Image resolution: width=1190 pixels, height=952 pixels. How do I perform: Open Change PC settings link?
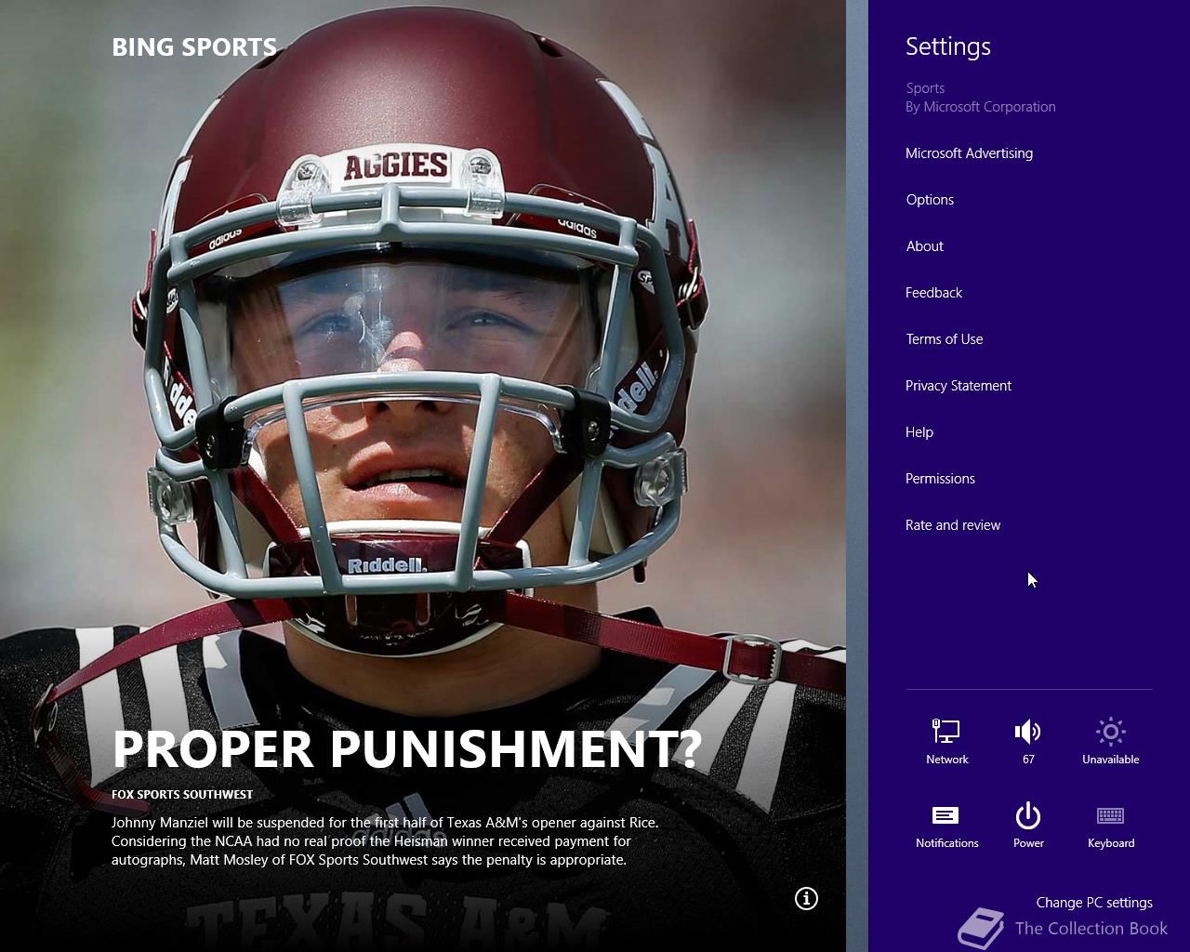point(1094,903)
